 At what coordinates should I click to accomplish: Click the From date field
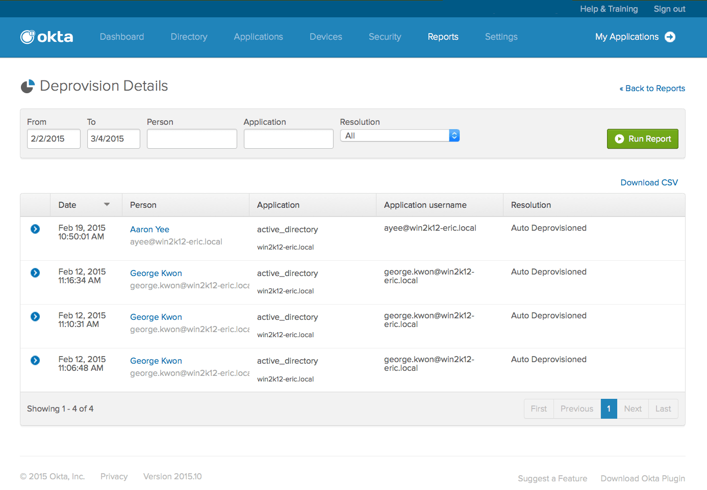[x=54, y=139]
